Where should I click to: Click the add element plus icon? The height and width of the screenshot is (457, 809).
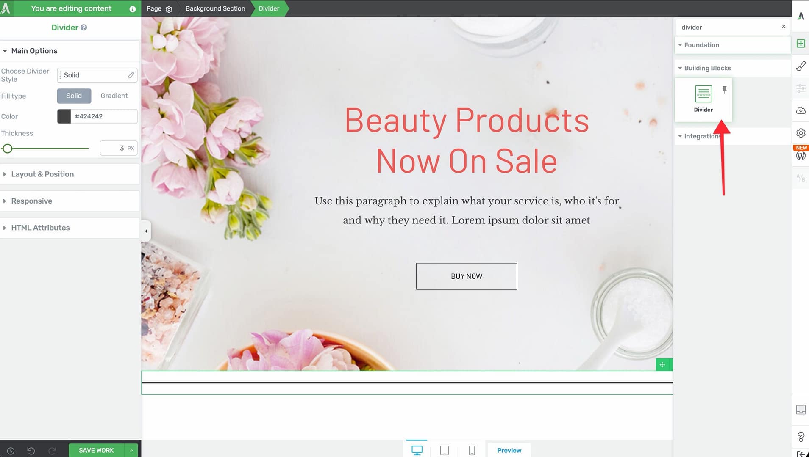coord(801,44)
